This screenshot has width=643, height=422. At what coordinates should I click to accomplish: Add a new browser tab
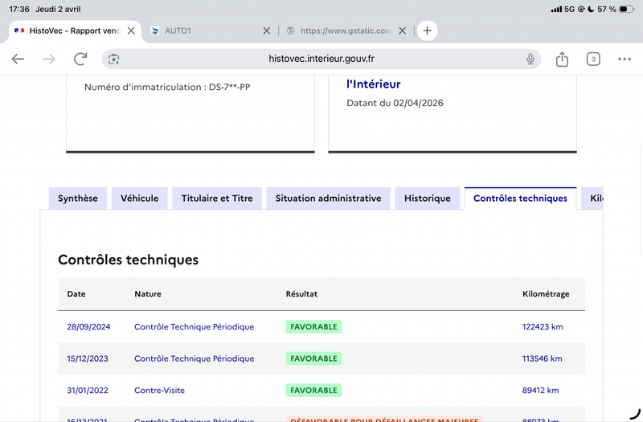(x=427, y=31)
